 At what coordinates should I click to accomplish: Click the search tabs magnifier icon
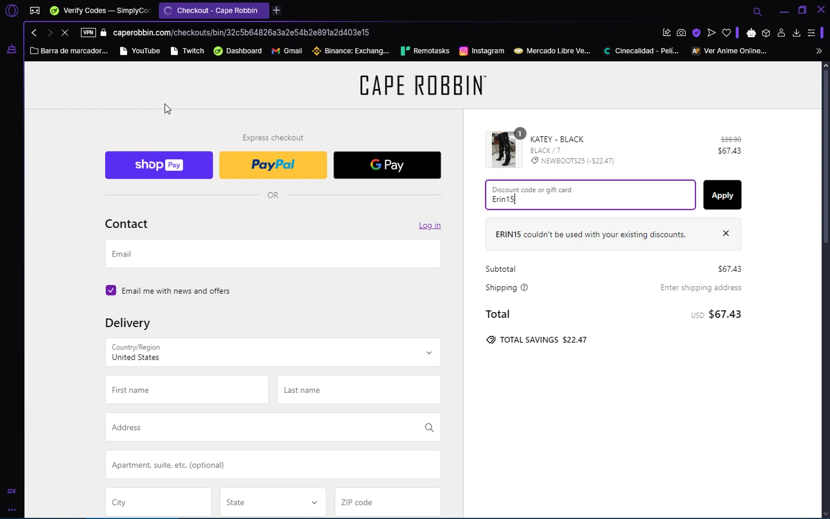tap(758, 11)
